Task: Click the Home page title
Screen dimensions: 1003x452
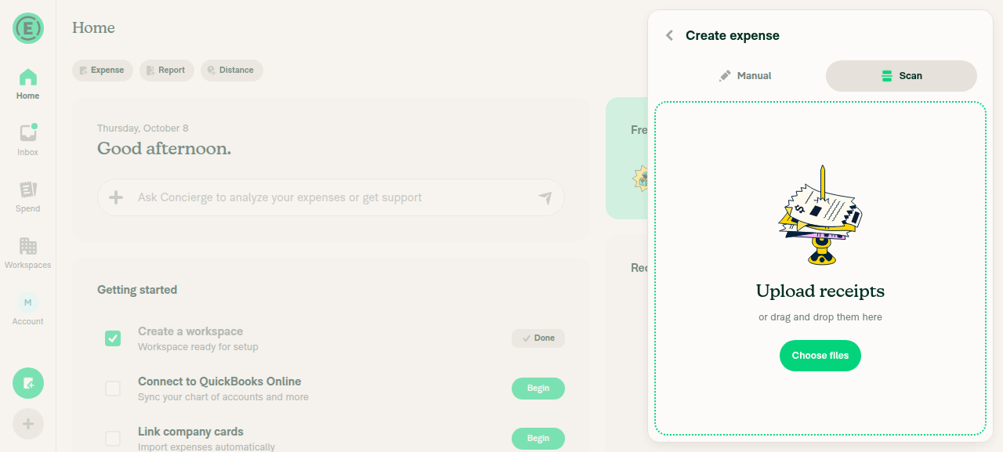Action: pyautogui.click(x=93, y=27)
